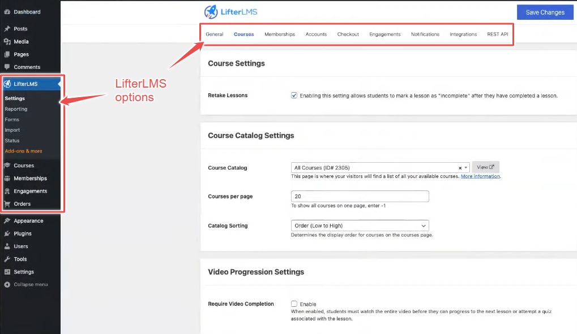This screenshot has height=334, width=577.
Task: Open Dashboard from the sidebar
Action: click(27, 12)
